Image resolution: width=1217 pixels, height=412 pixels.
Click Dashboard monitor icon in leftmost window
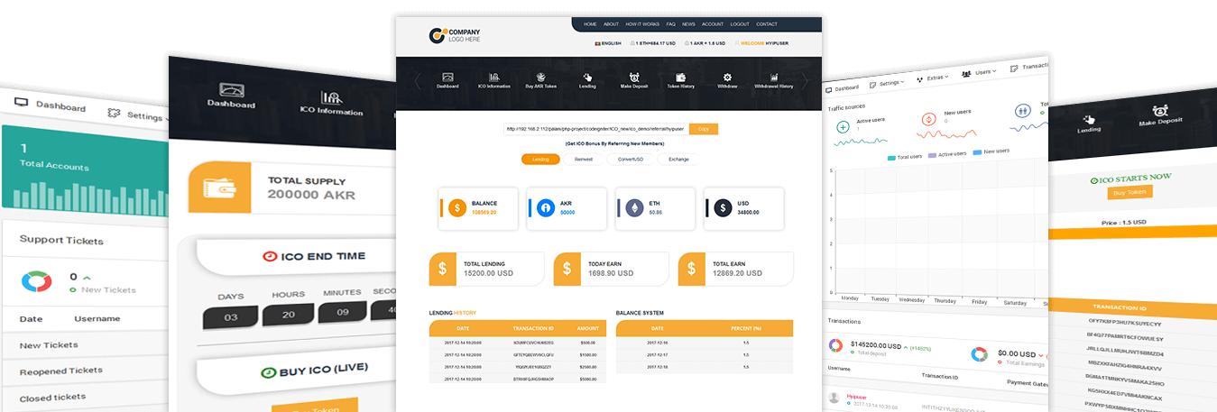22,102
